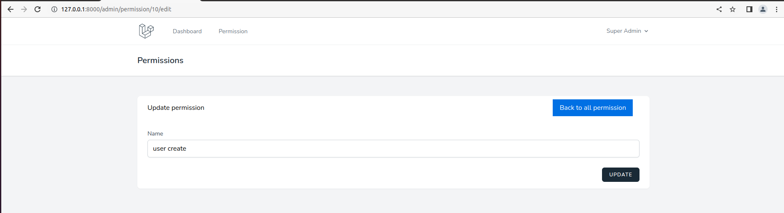View site information icon in address bar
The height and width of the screenshot is (213, 784).
54,9
